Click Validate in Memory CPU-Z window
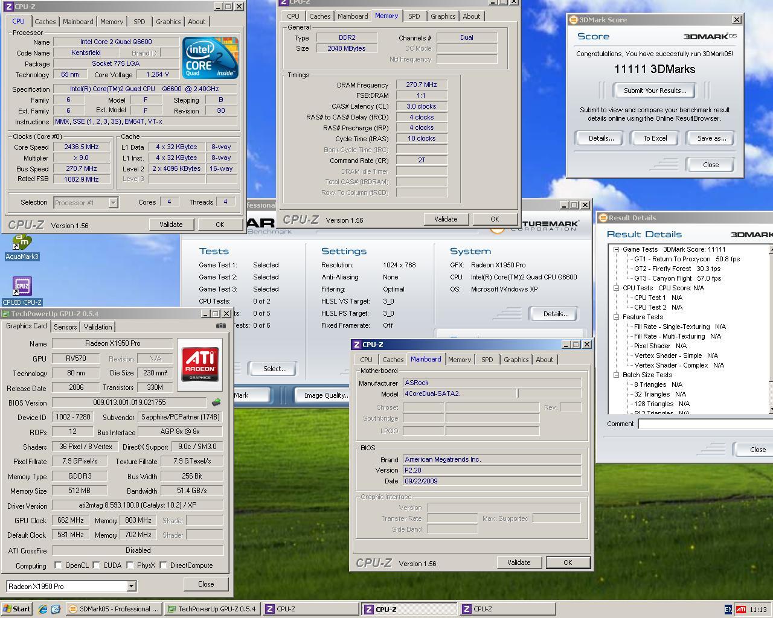773x618 pixels. point(446,219)
